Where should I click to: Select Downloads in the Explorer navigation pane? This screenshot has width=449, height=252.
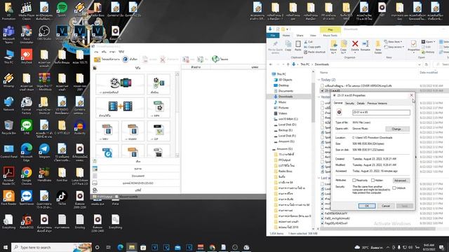286,97
